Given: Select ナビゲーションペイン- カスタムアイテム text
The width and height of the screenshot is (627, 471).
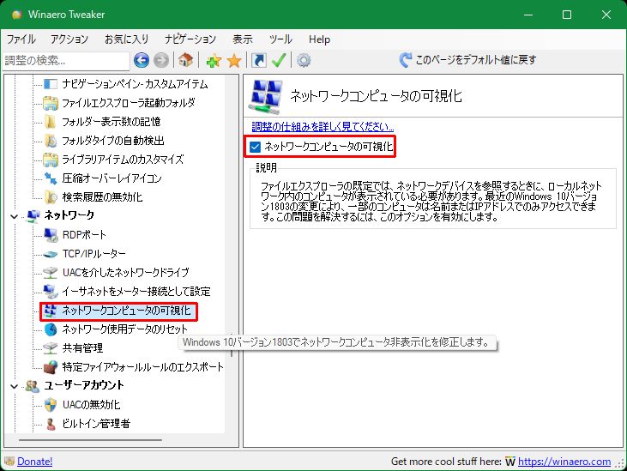Looking at the screenshot, I should [x=136, y=84].
